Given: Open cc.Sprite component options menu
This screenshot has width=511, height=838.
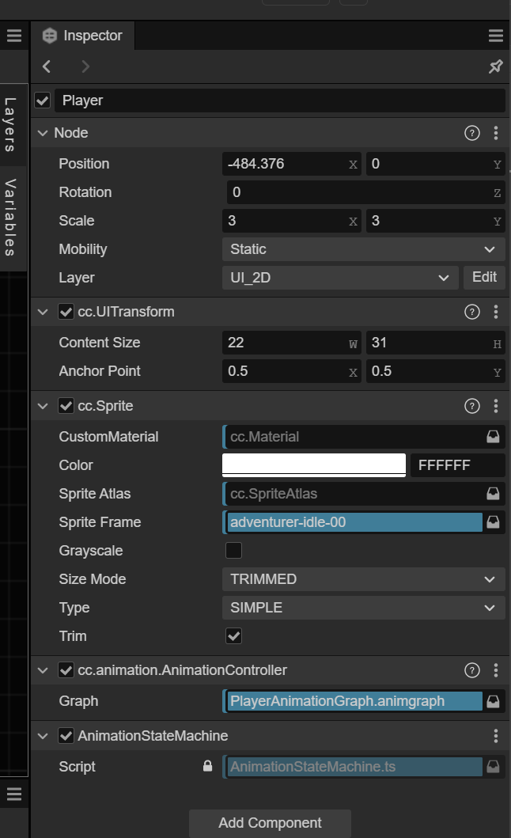Looking at the screenshot, I should point(496,406).
